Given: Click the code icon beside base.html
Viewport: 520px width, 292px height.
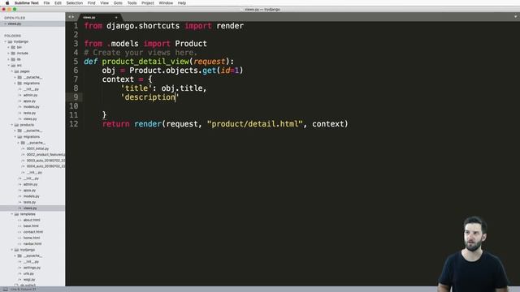Looking at the screenshot, I should pos(19,226).
